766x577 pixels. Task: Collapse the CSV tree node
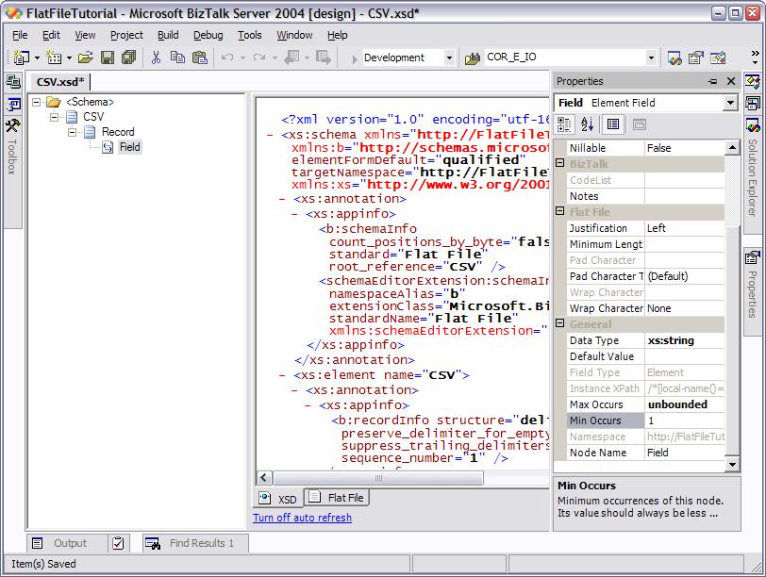[x=54, y=117]
